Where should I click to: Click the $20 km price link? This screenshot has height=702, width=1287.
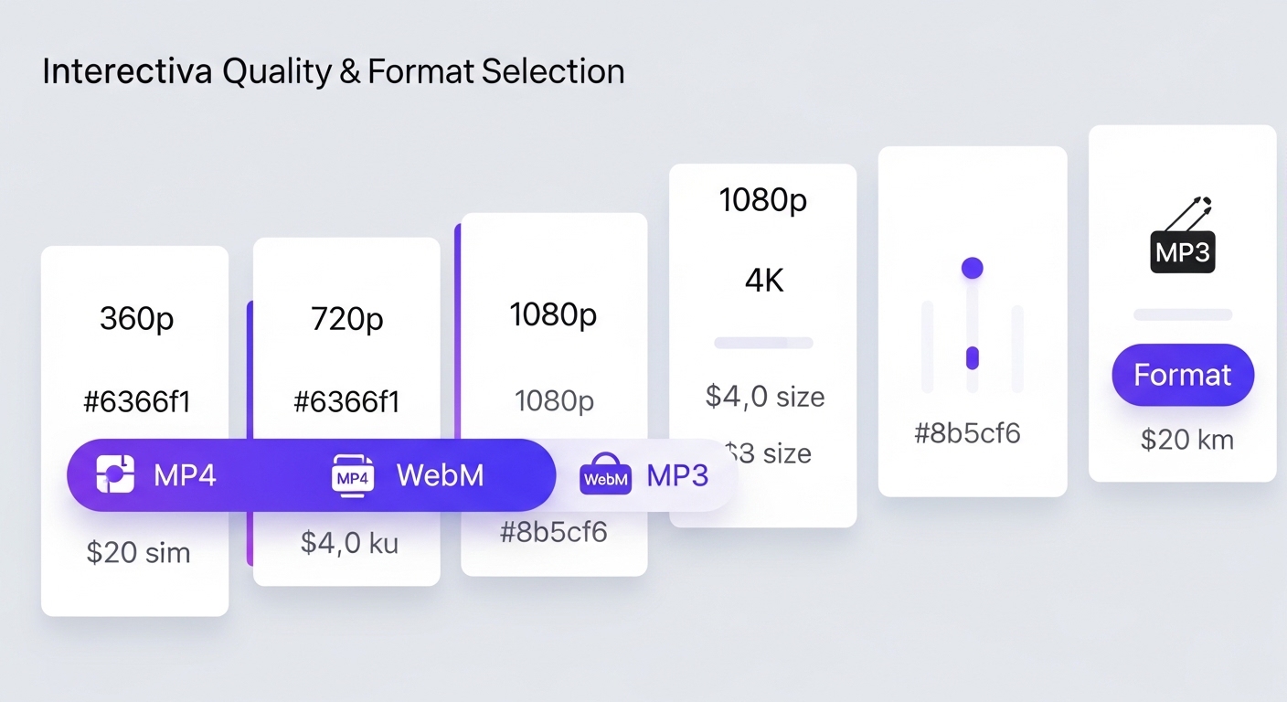click(1186, 440)
